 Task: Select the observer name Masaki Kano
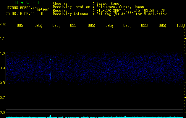pyautogui.click(x=108, y=4)
